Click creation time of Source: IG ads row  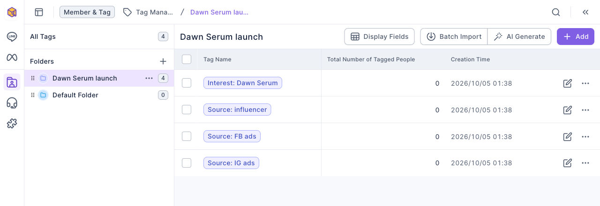tap(481, 163)
